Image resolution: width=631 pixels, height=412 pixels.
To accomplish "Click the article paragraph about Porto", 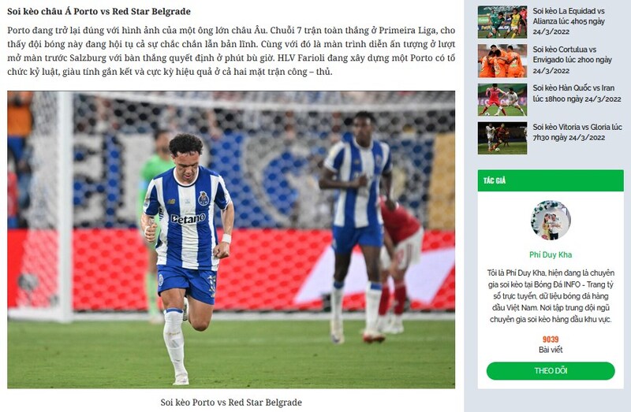I will [231, 51].
